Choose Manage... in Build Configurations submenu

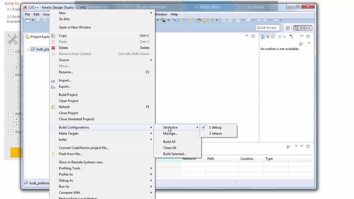tap(177, 133)
